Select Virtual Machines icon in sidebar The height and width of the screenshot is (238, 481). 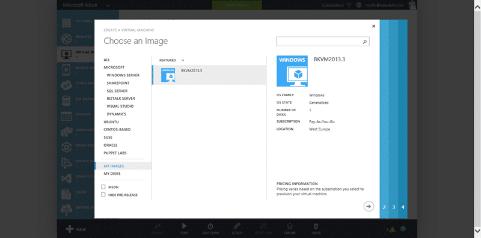pos(66,54)
